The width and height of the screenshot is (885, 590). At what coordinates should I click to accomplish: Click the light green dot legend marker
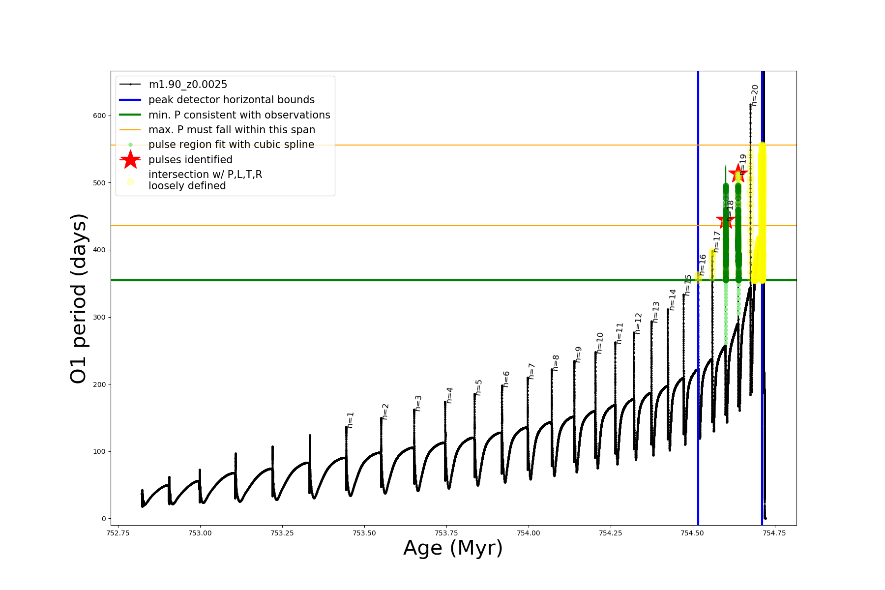tap(130, 145)
